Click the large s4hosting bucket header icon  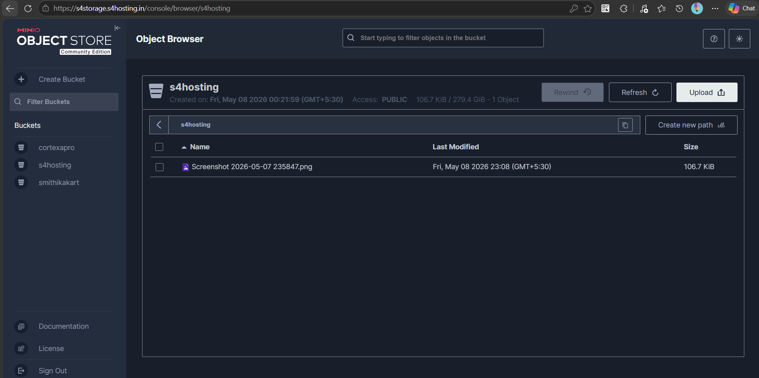pos(156,91)
